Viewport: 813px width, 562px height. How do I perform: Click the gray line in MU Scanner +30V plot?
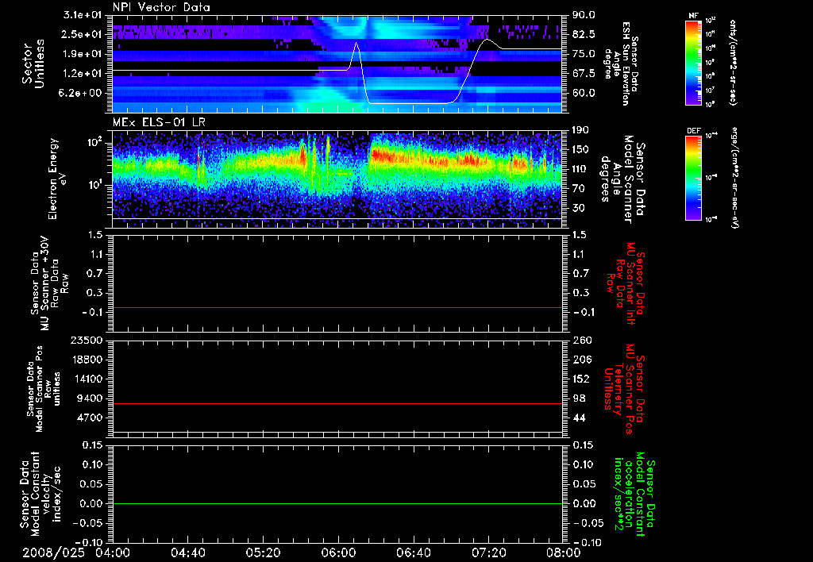click(337, 307)
